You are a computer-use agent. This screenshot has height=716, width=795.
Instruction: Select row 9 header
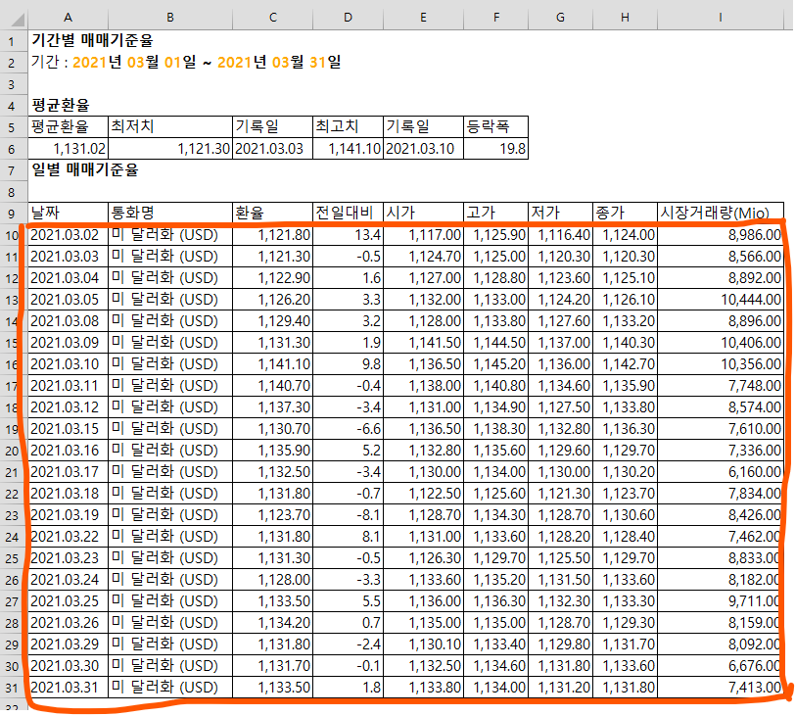13,213
